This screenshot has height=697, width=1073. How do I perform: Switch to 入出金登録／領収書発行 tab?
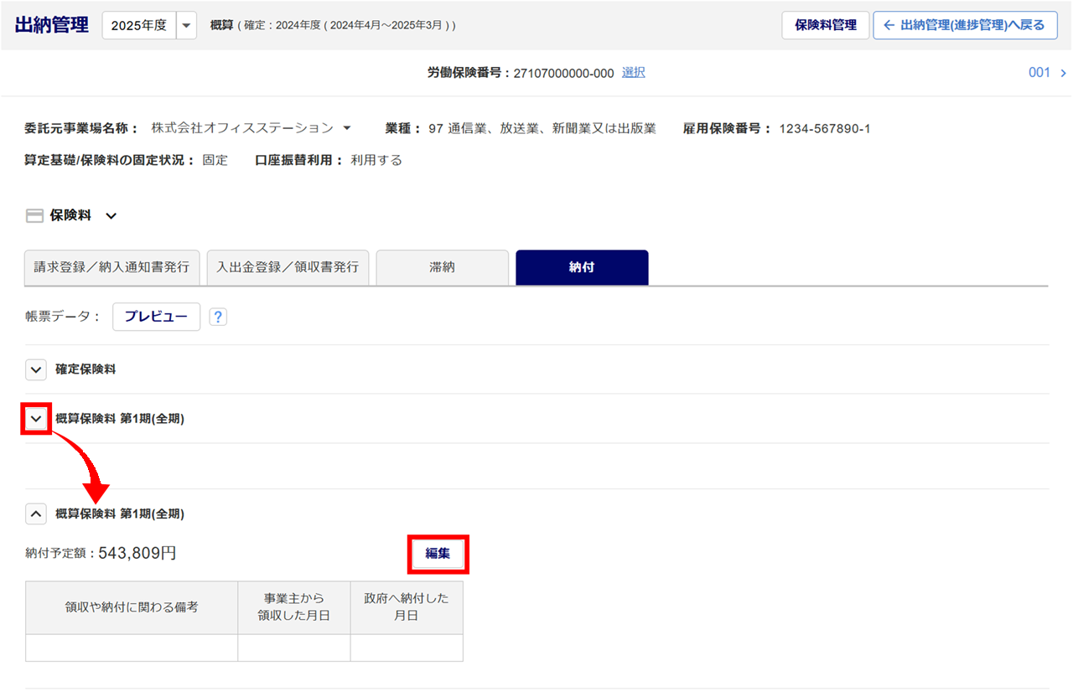click(x=288, y=267)
